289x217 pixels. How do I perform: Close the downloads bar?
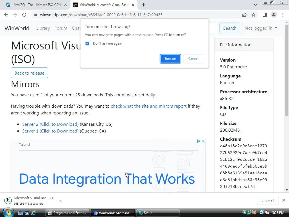click(x=284, y=200)
